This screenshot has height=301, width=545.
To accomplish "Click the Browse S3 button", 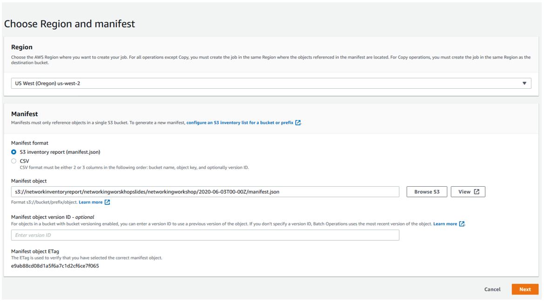I will click(426, 191).
